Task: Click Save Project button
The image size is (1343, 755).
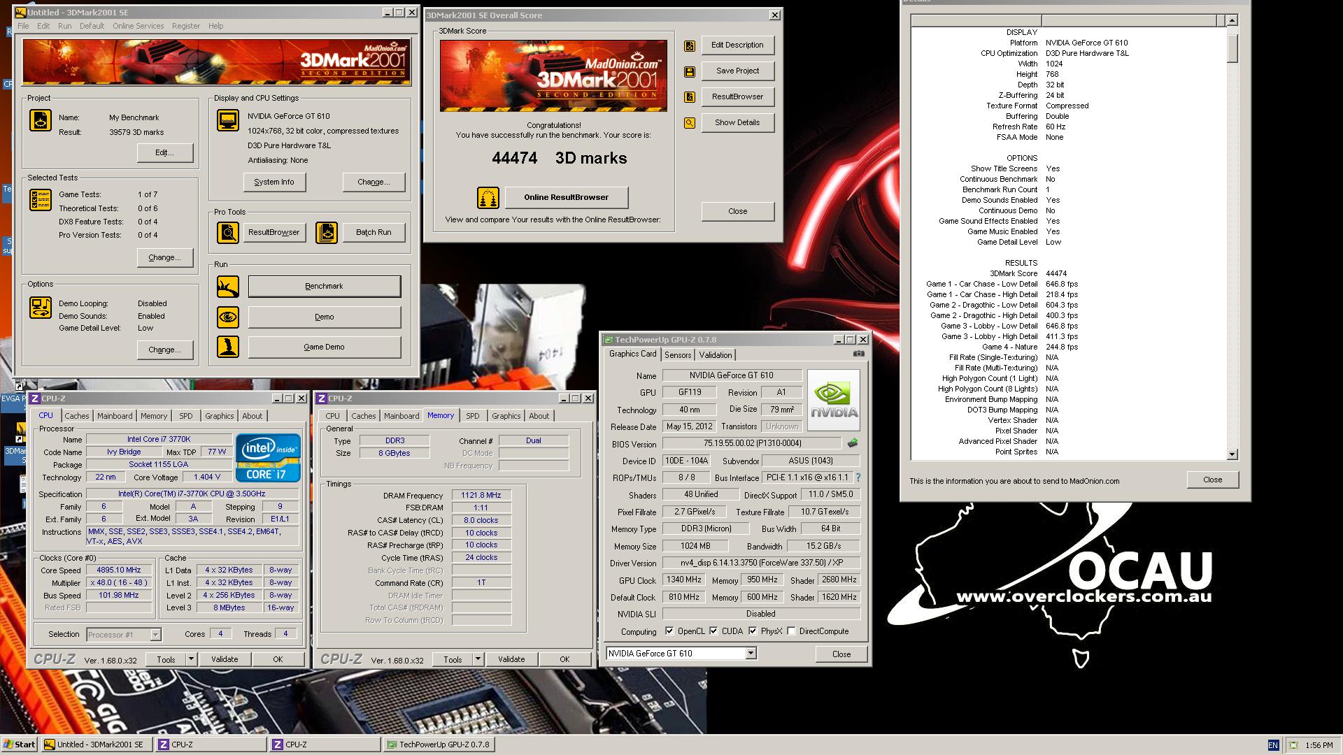Action: 737,71
